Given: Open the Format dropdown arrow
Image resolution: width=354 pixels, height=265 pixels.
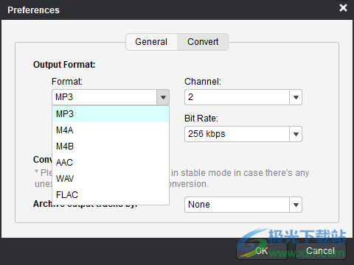Looking at the screenshot, I should tap(163, 97).
